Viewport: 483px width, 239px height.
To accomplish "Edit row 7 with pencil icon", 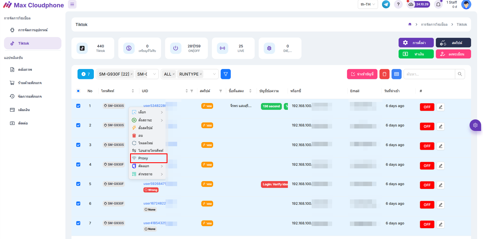I will click(441, 224).
